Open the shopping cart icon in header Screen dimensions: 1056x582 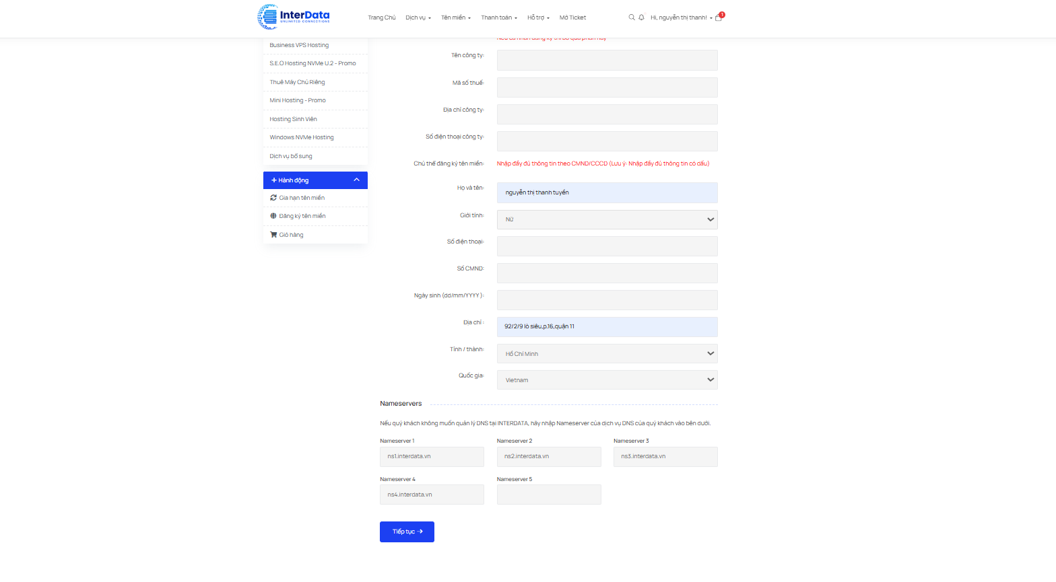[x=719, y=17]
